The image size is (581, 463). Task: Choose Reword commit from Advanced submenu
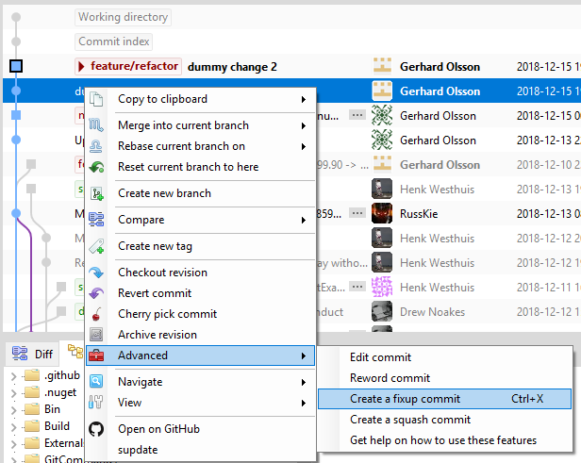tap(390, 378)
